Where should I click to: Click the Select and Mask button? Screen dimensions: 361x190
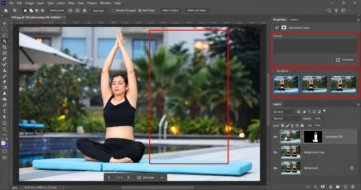[197, 10]
